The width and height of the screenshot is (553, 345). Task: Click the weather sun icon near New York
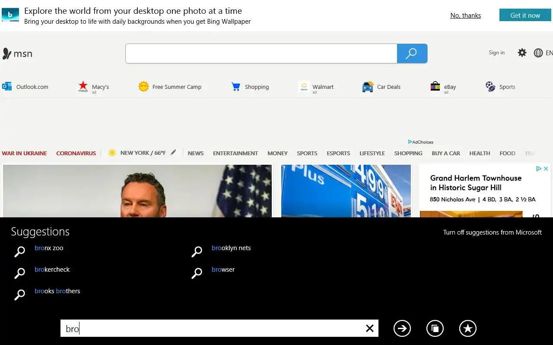tap(112, 153)
